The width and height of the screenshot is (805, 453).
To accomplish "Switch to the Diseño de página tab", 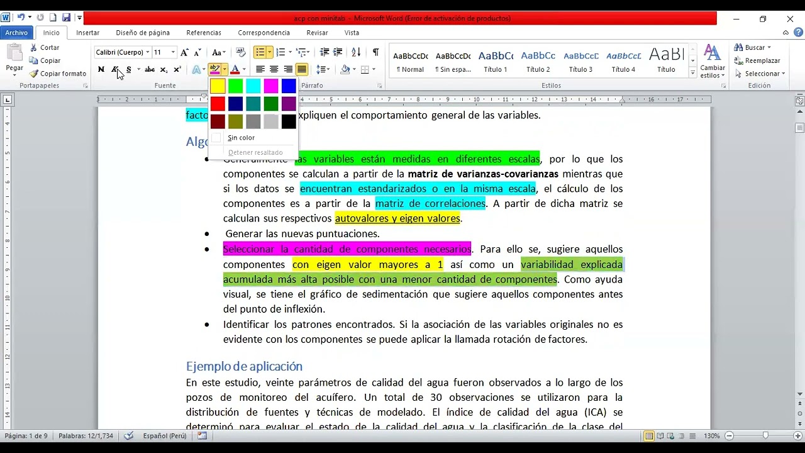I will point(143,33).
